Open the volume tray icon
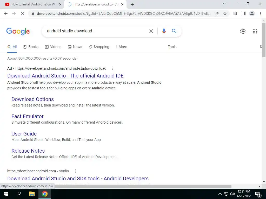Screen dimensions: 266x199 coord(232,194)
